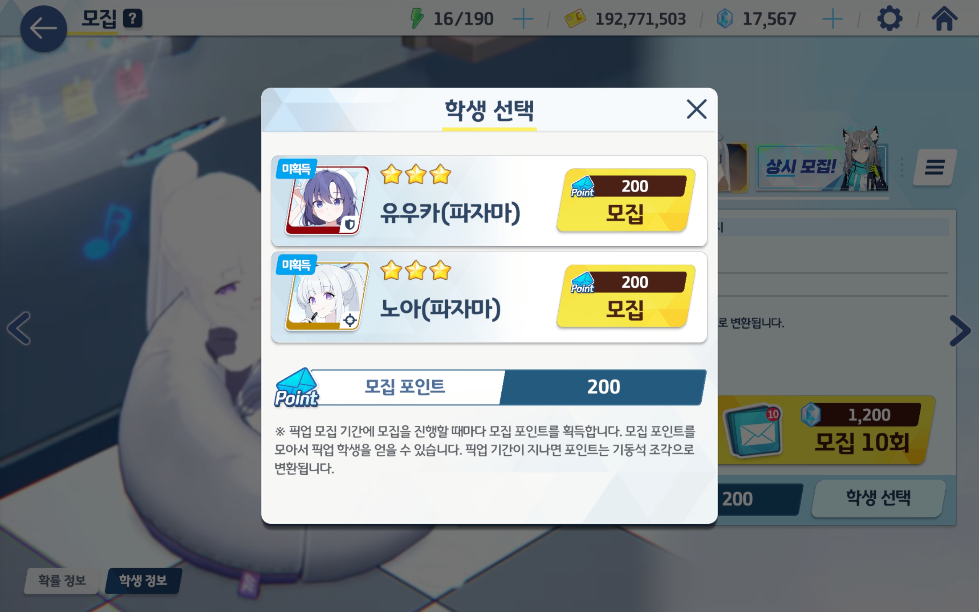Select the 노아(파자마) portrait thumbnail
This screenshot has height=612, width=979.
[327, 296]
